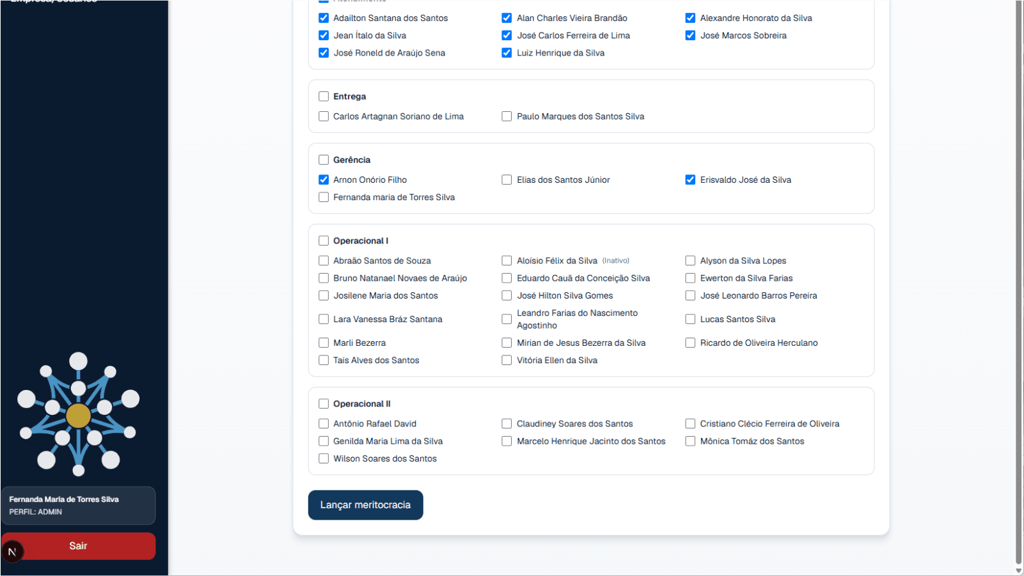
Task: Click Lançar meritocracia button
Action: 365,505
